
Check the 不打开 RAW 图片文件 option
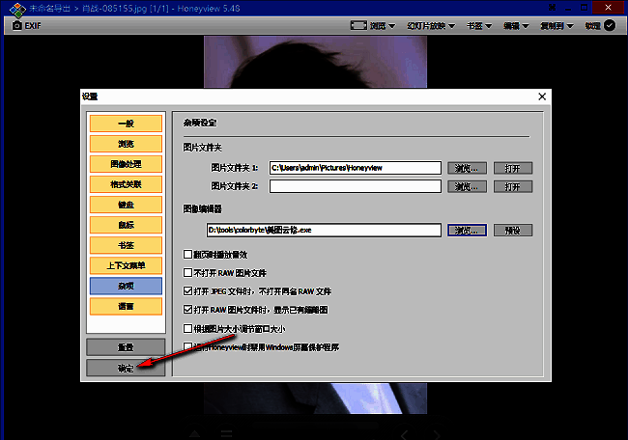pyautogui.click(x=187, y=272)
